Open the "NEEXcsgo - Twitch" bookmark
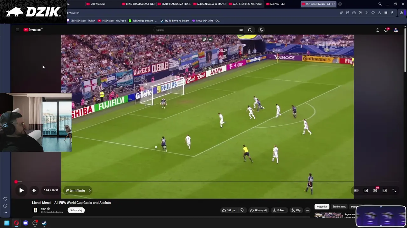This screenshot has height=228, width=407. coord(81,21)
